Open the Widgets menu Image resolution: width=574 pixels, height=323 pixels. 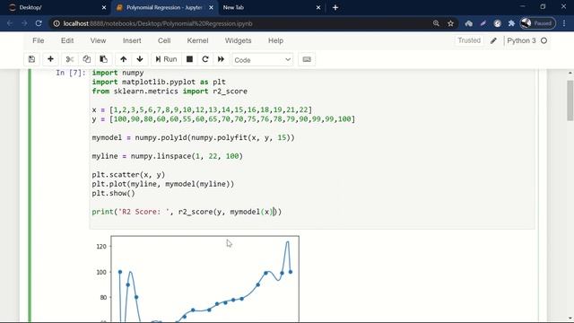tap(238, 40)
